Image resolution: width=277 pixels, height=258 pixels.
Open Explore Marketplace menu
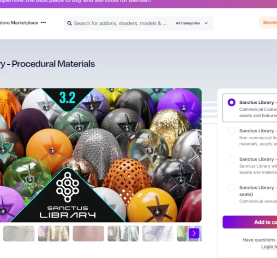coord(19,23)
